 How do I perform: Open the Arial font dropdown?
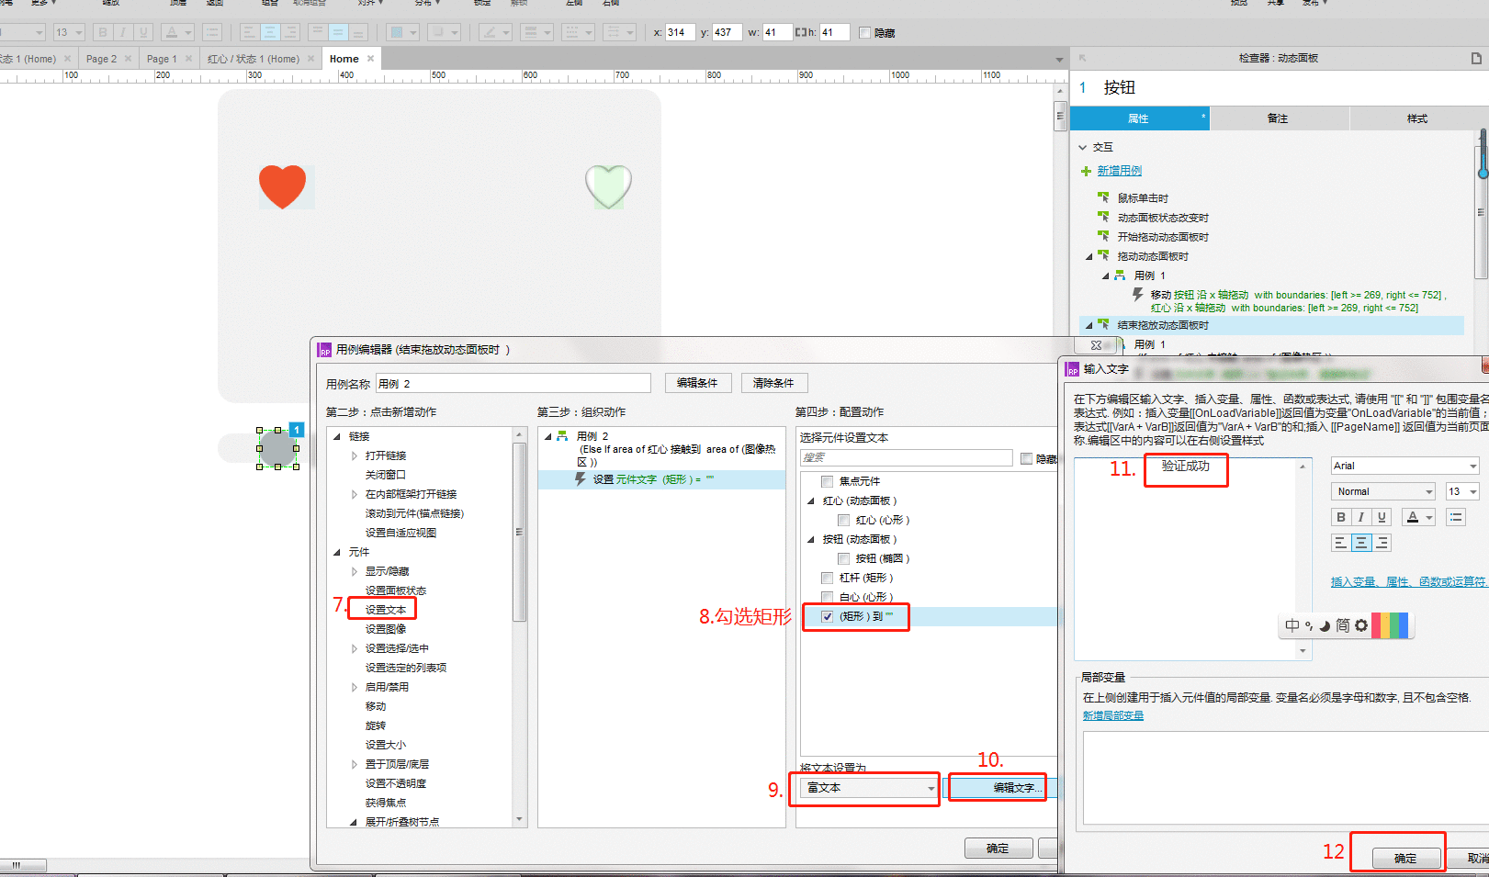[1405, 466]
